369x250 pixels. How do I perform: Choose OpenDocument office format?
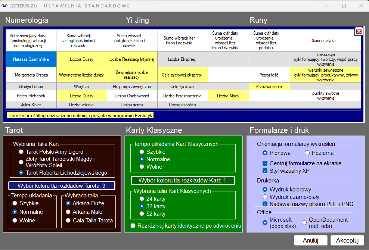point(304,223)
